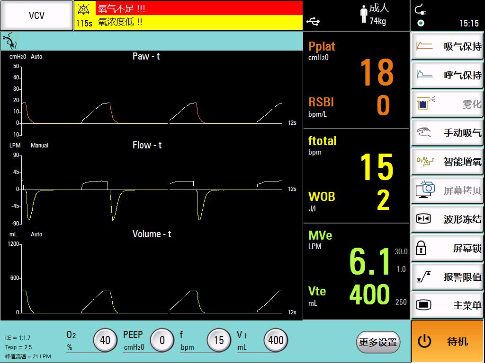Toggle Auto scale on the Volume-t waveform
The height and width of the screenshot is (363, 485).
pyautogui.click(x=36, y=234)
